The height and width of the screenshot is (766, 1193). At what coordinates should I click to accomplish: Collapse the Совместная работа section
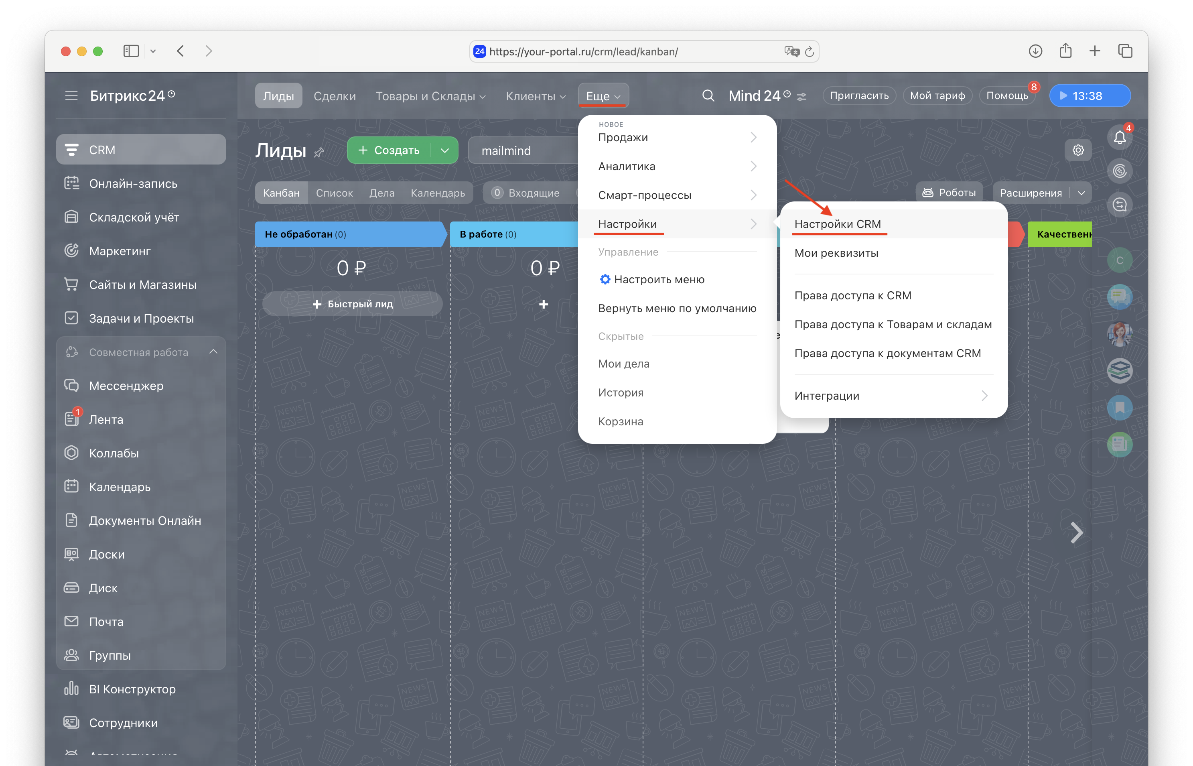213,352
